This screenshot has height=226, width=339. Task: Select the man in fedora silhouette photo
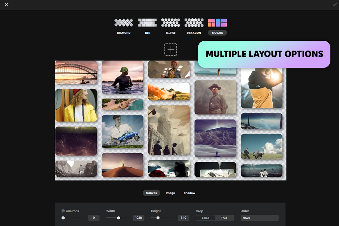pos(169,168)
